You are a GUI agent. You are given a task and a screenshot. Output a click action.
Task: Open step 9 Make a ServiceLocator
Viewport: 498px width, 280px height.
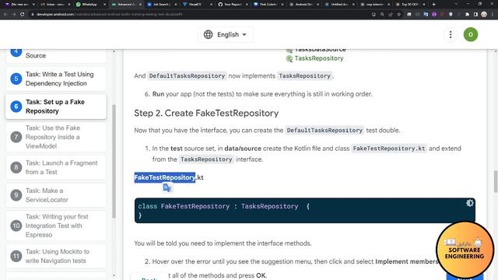[x=56, y=195]
